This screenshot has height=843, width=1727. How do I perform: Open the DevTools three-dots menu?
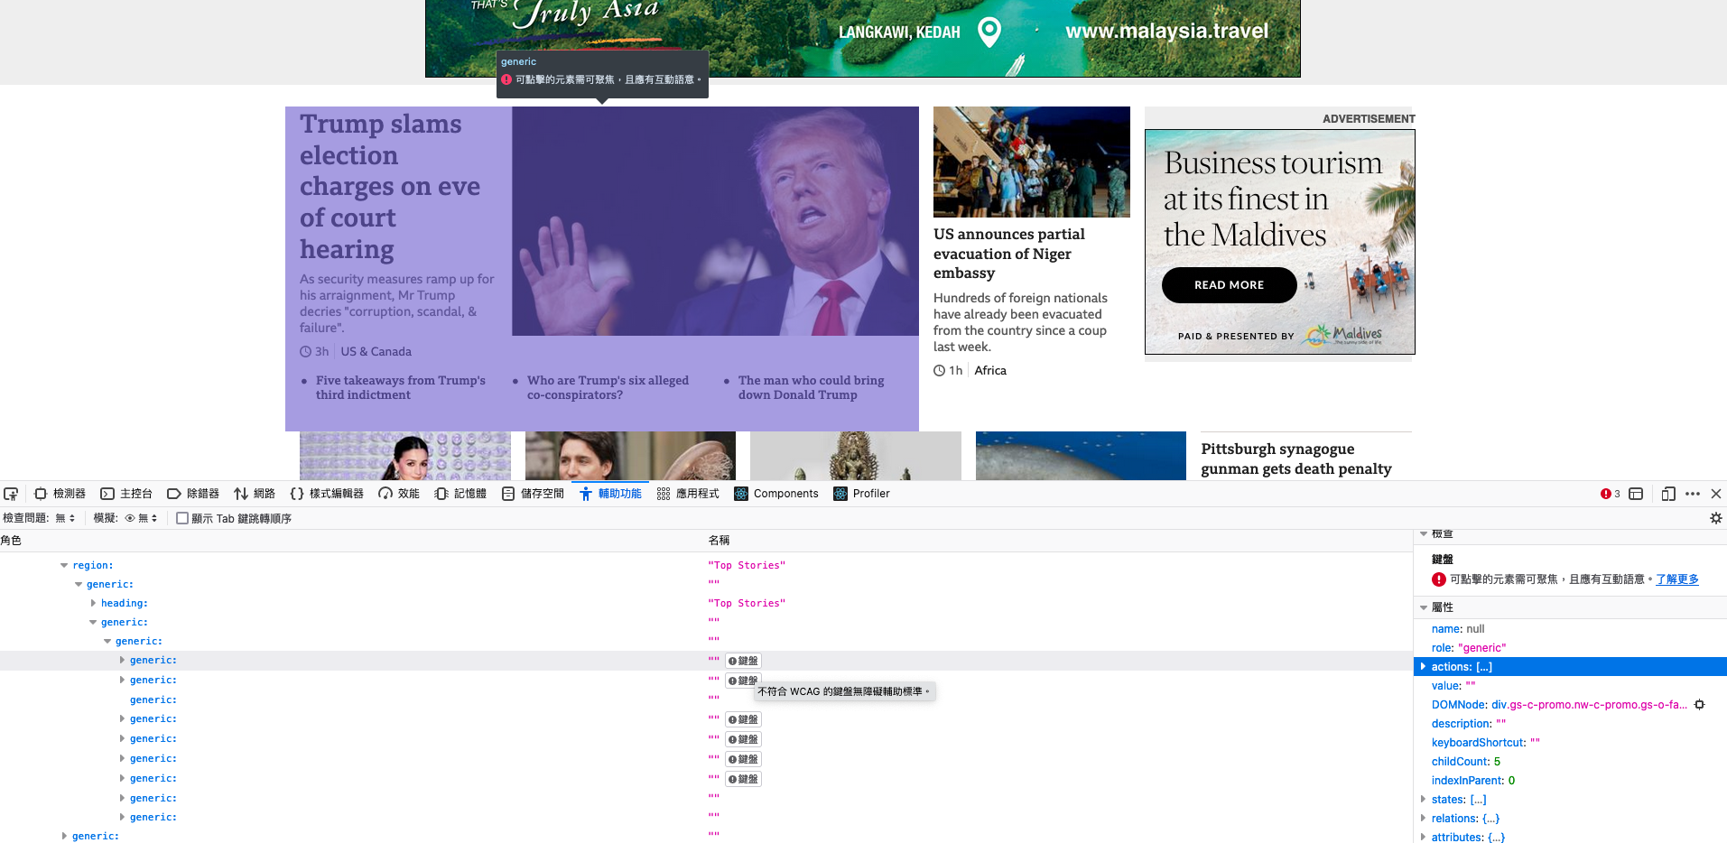1693,494
